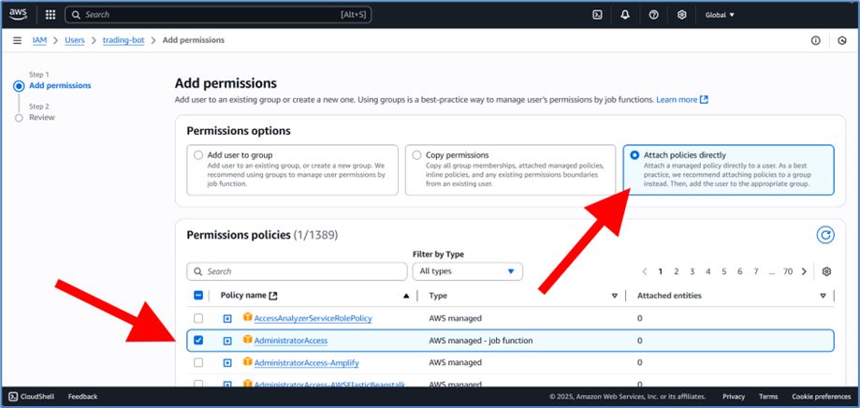Open the All types filter dropdown
Screen dimensions: 860x408
[x=467, y=271]
